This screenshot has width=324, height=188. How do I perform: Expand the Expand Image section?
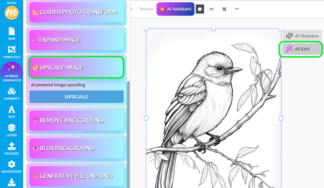click(77, 40)
